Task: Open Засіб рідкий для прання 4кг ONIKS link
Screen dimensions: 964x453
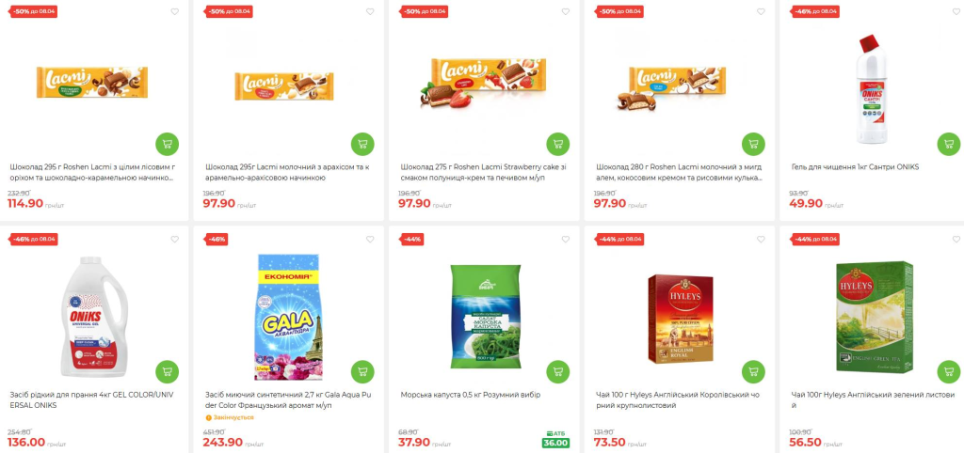Action: coord(91,400)
